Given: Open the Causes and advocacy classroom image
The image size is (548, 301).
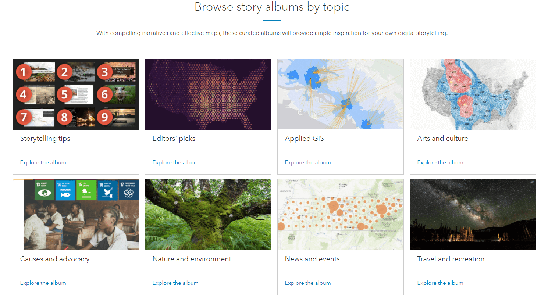Looking at the screenshot, I should 76,215.
